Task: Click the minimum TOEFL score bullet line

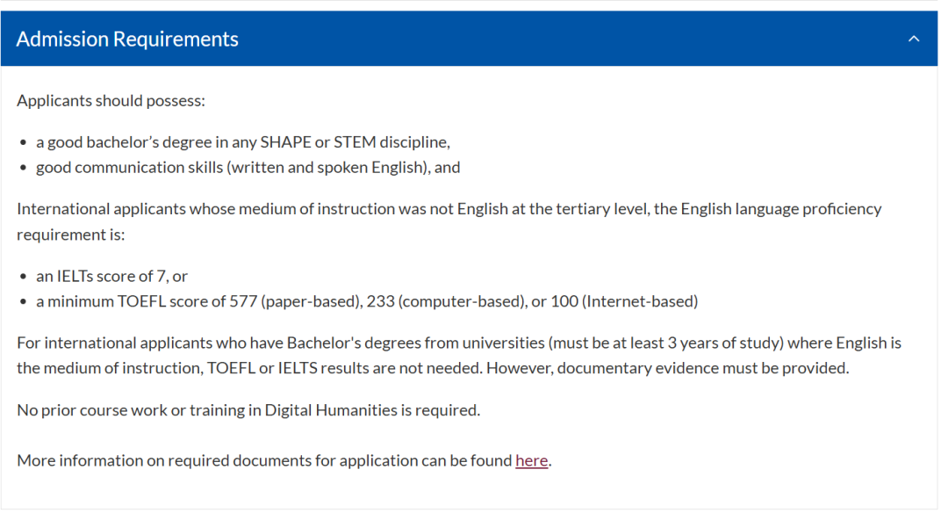Action: 366,301
